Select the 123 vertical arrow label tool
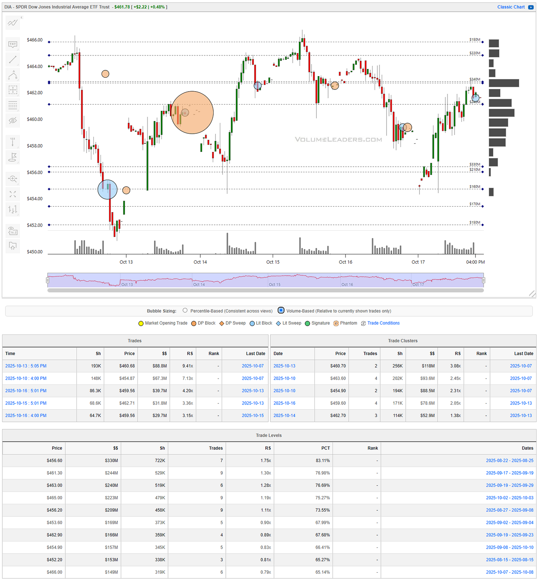 pyautogui.click(x=13, y=142)
